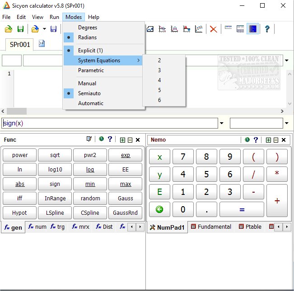The image size is (294, 291).
Task: Click the highlighted blue panel view icon
Action: [252, 29]
